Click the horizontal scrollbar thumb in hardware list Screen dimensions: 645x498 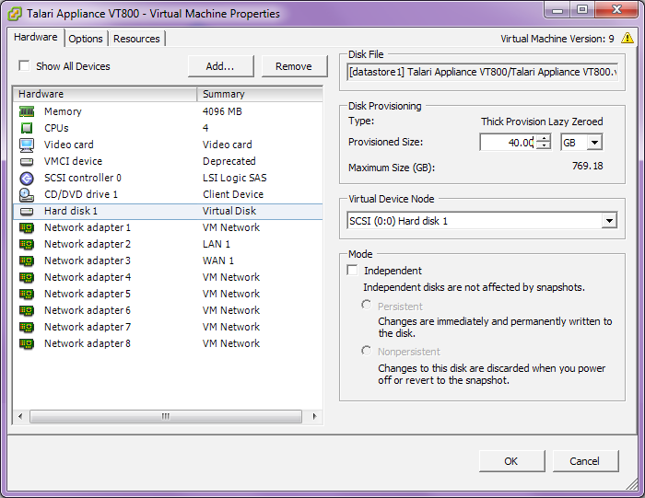pyautogui.click(x=166, y=416)
